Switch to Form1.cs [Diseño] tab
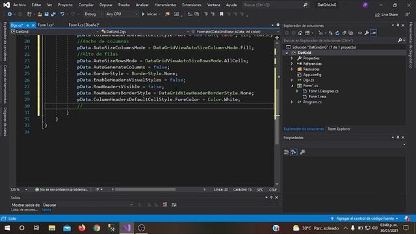The image size is (416, 234). pyautogui.click(x=84, y=25)
